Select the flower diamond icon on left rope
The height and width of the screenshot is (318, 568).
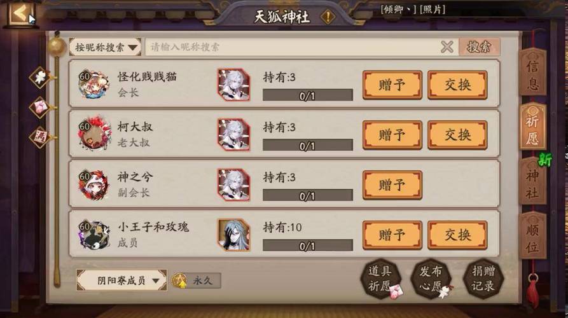(40, 77)
